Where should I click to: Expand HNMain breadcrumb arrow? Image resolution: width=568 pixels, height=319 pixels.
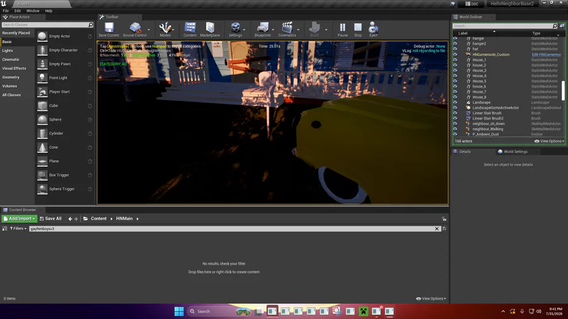point(138,219)
